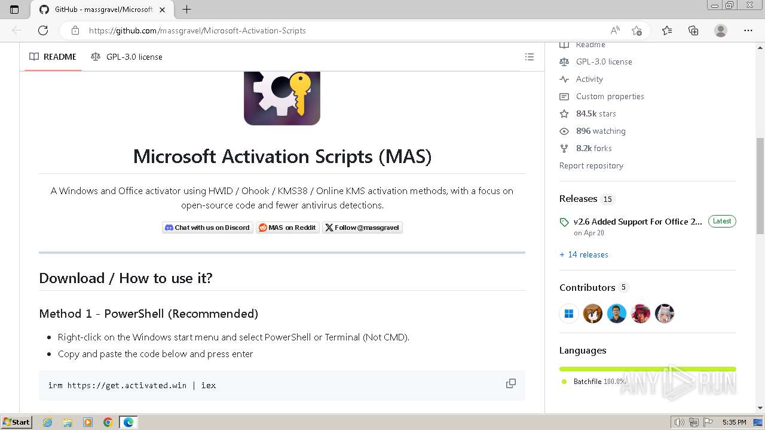Open Edge Collections icon

pyautogui.click(x=693, y=30)
